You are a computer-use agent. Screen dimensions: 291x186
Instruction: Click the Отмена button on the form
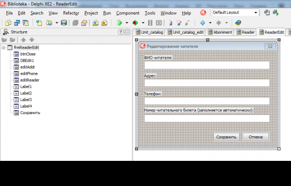pyautogui.click(x=255, y=137)
